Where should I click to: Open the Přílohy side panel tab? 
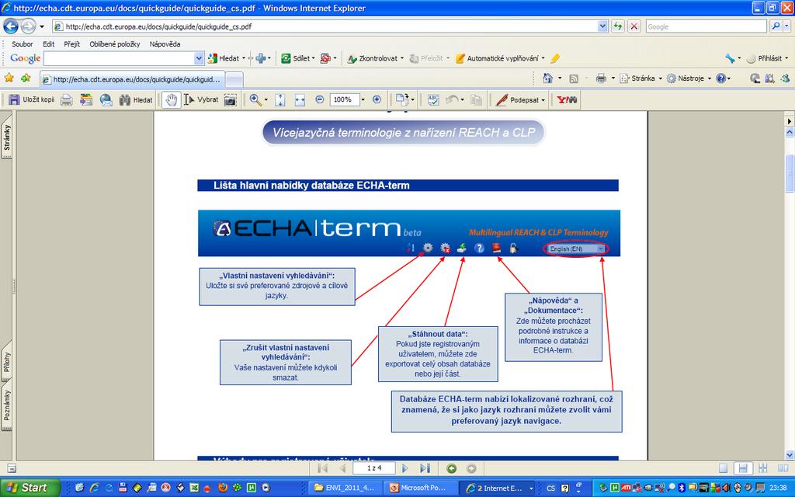6,362
